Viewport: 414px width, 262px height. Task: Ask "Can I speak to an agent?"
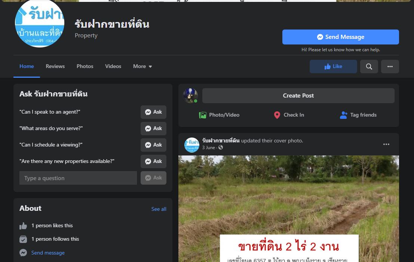(x=153, y=112)
